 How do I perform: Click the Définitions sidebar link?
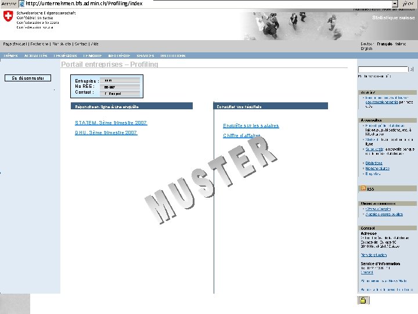coord(374,163)
